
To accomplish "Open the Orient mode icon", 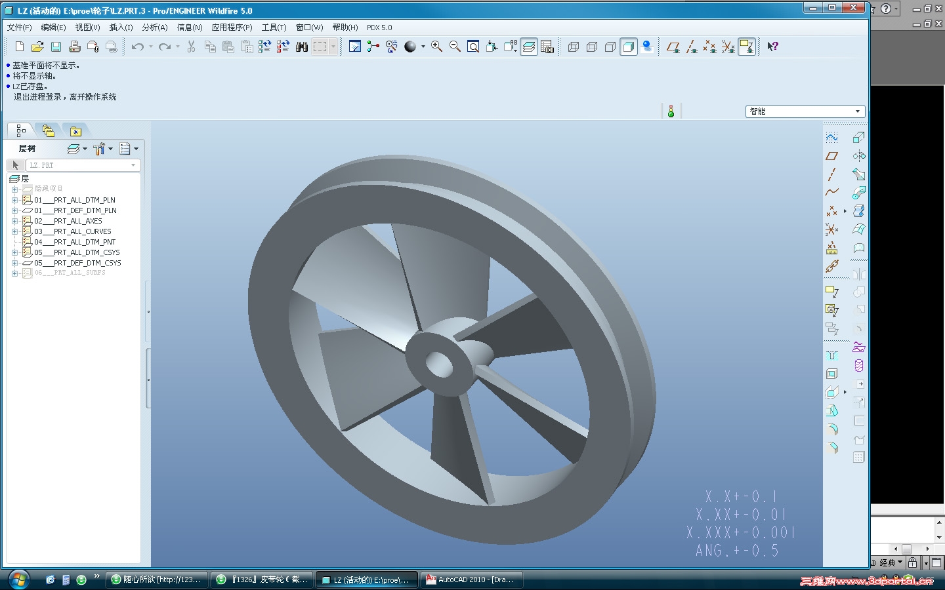I will tap(392, 47).
